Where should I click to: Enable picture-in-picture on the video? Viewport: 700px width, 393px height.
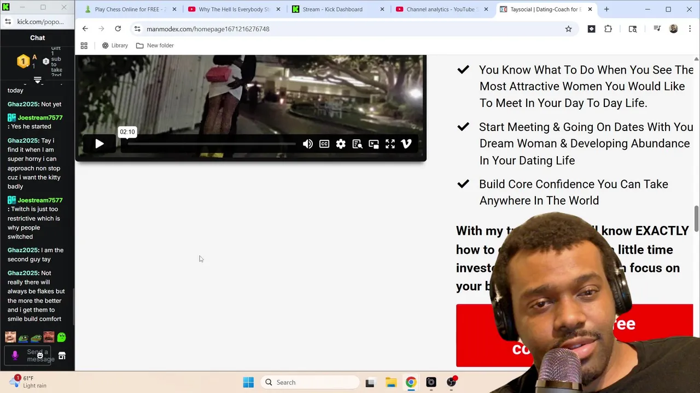pyautogui.click(x=374, y=144)
